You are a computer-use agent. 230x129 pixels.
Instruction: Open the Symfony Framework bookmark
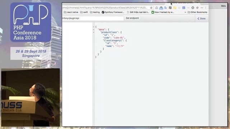113,12
